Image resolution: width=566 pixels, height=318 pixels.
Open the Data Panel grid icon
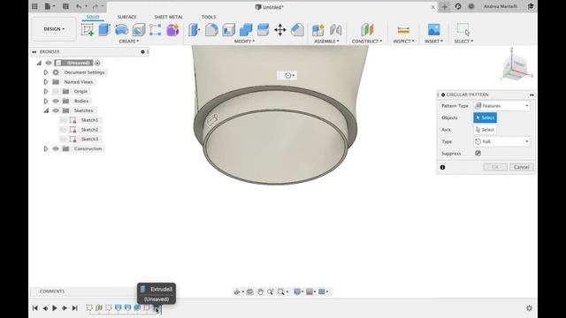point(34,6)
